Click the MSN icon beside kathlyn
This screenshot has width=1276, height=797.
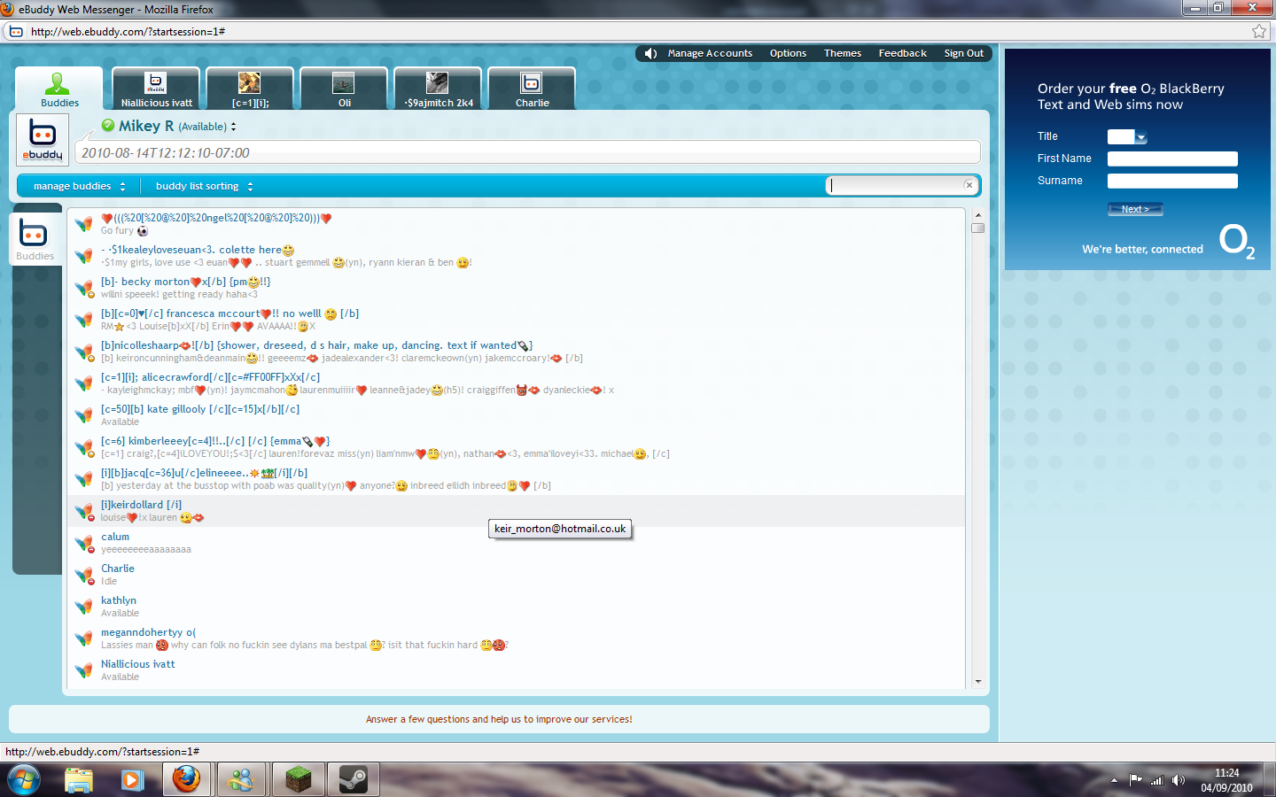pyautogui.click(x=84, y=607)
